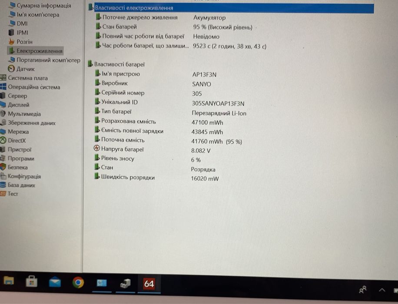Click the Ємність повної зарядки row label
This screenshot has height=304, width=398.
pyautogui.click(x=132, y=131)
